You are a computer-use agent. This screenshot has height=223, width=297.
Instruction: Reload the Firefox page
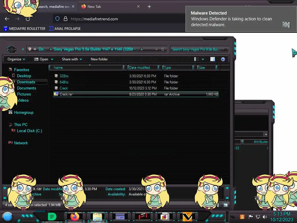(28, 19)
